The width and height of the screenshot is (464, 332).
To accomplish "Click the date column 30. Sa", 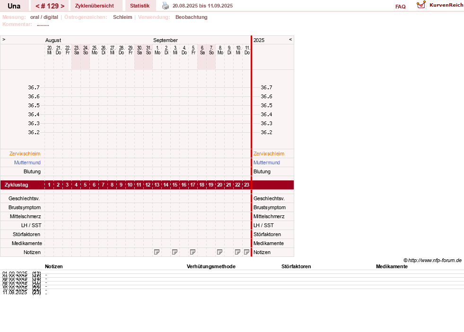I will coord(140,50).
